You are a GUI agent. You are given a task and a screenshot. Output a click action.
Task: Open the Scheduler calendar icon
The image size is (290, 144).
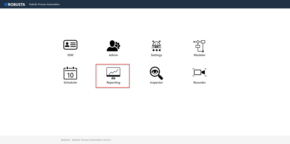coord(70,73)
